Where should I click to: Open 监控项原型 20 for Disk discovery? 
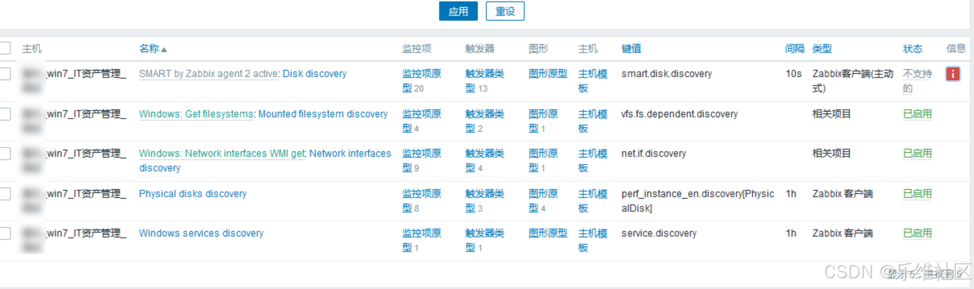pos(422,81)
